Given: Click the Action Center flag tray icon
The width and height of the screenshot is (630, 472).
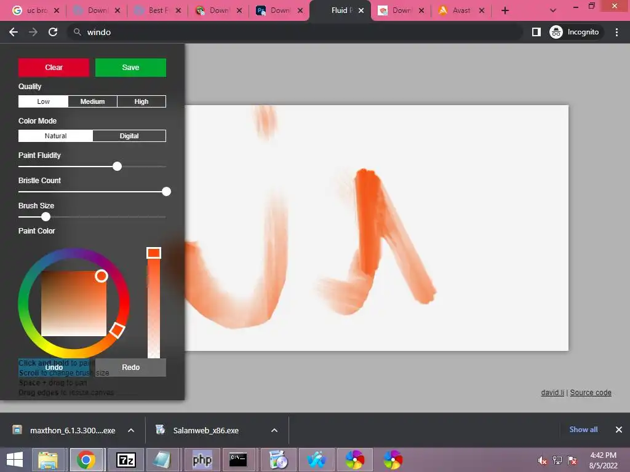Looking at the screenshot, I should point(572,460).
